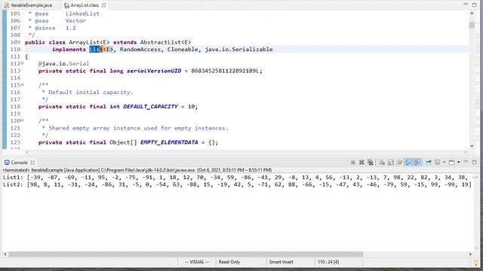The height and width of the screenshot is (271, 483).
Task: Maximize the Console view
Action: pyautogui.click(x=475, y=163)
